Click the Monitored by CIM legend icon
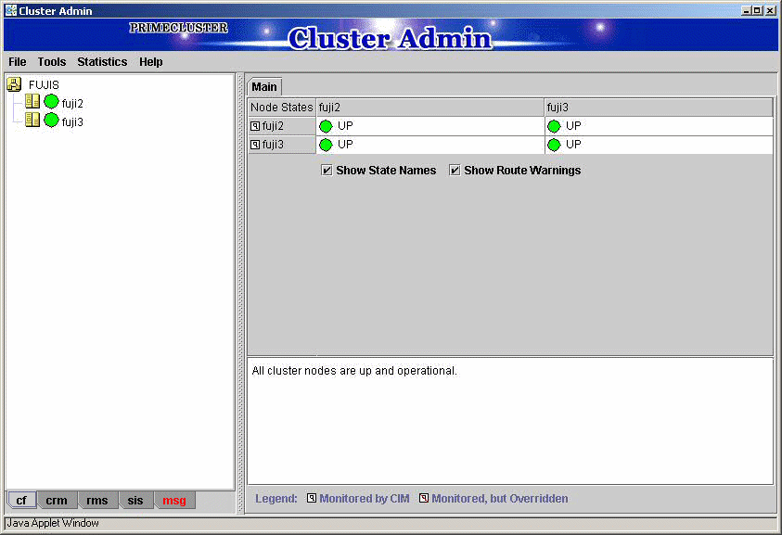Image resolution: width=782 pixels, height=535 pixels. (x=311, y=498)
